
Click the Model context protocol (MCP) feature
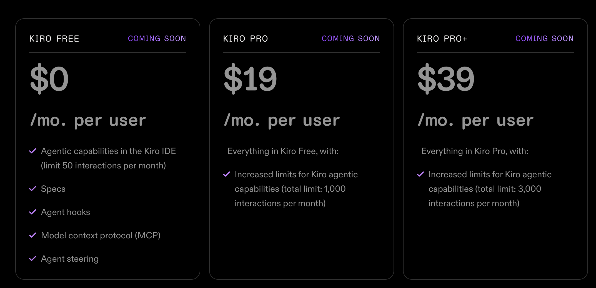101,236
